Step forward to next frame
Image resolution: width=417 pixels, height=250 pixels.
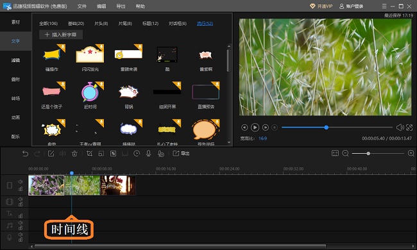[x=265, y=128]
